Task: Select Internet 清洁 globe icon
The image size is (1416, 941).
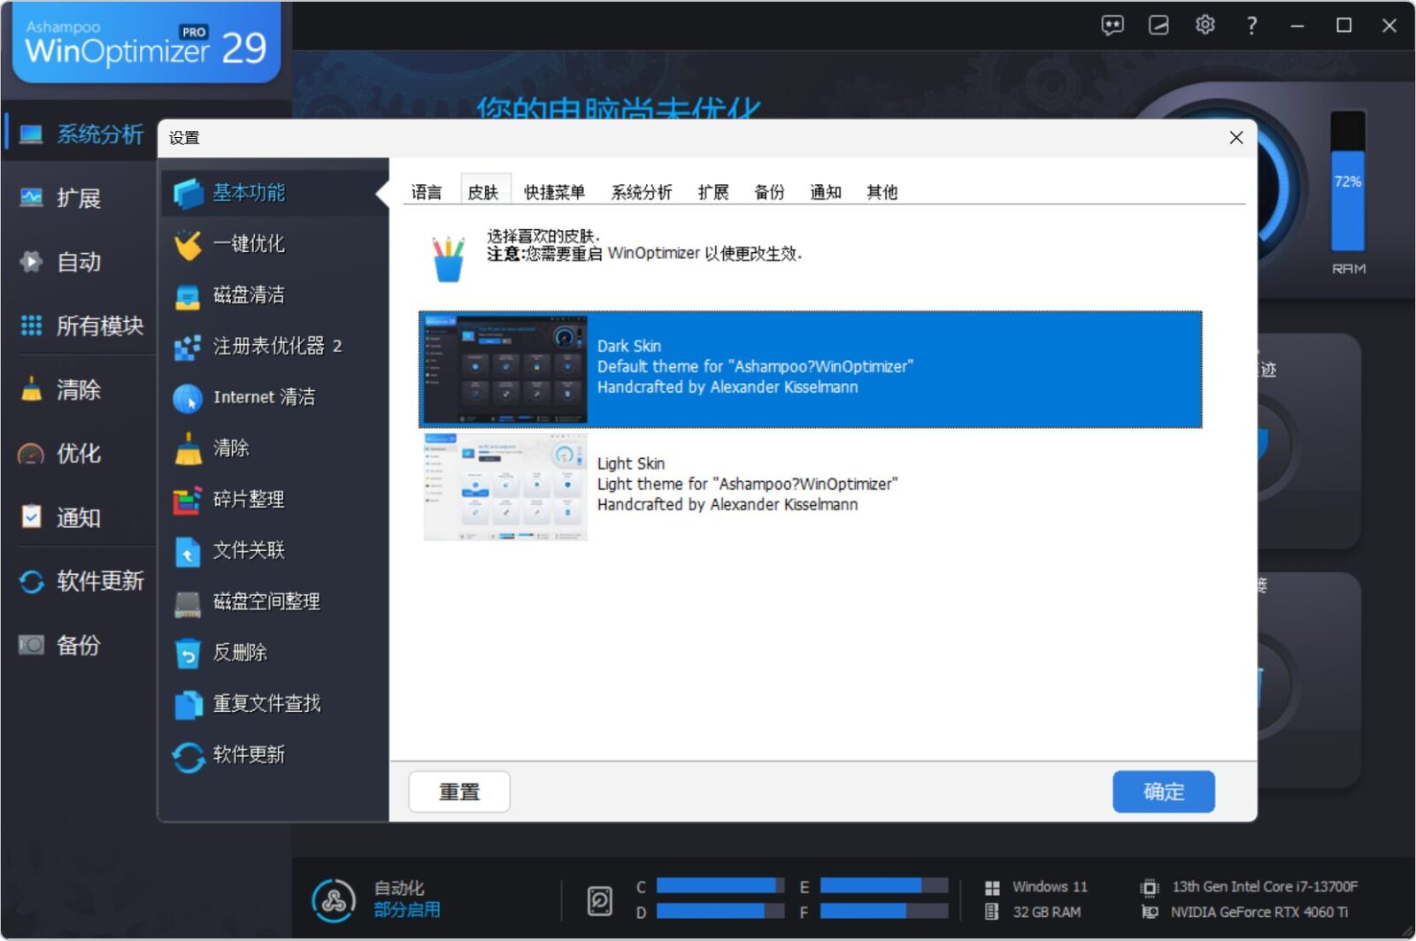Action: point(189,398)
